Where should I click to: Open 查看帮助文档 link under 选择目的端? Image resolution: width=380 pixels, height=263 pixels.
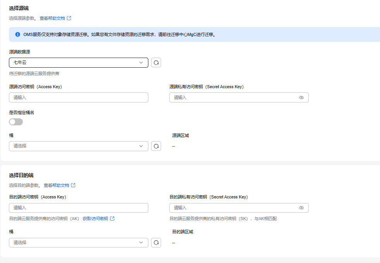[x=57, y=185]
